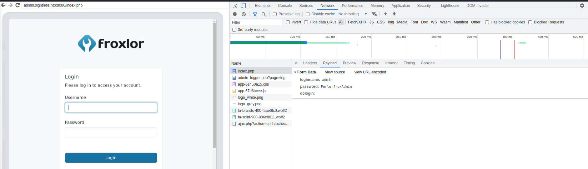The image size is (588, 169).
Task: Check Blocked Requests option
Action: pyautogui.click(x=530, y=22)
